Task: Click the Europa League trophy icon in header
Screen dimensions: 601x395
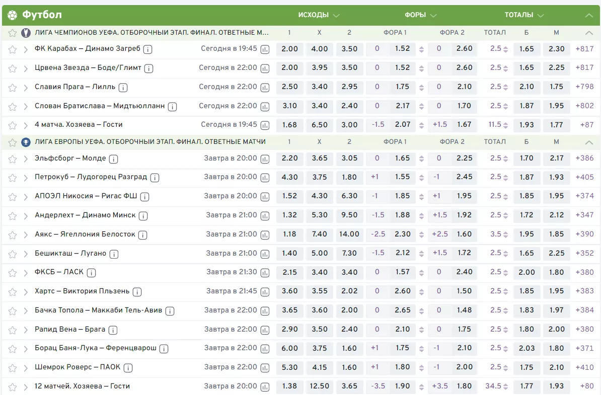Action: (x=26, y=142)
